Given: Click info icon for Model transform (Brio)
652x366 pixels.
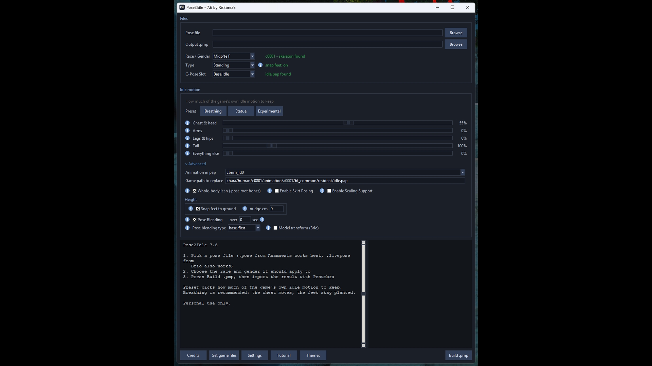Looking at the screenshot, I should (268, 228).
